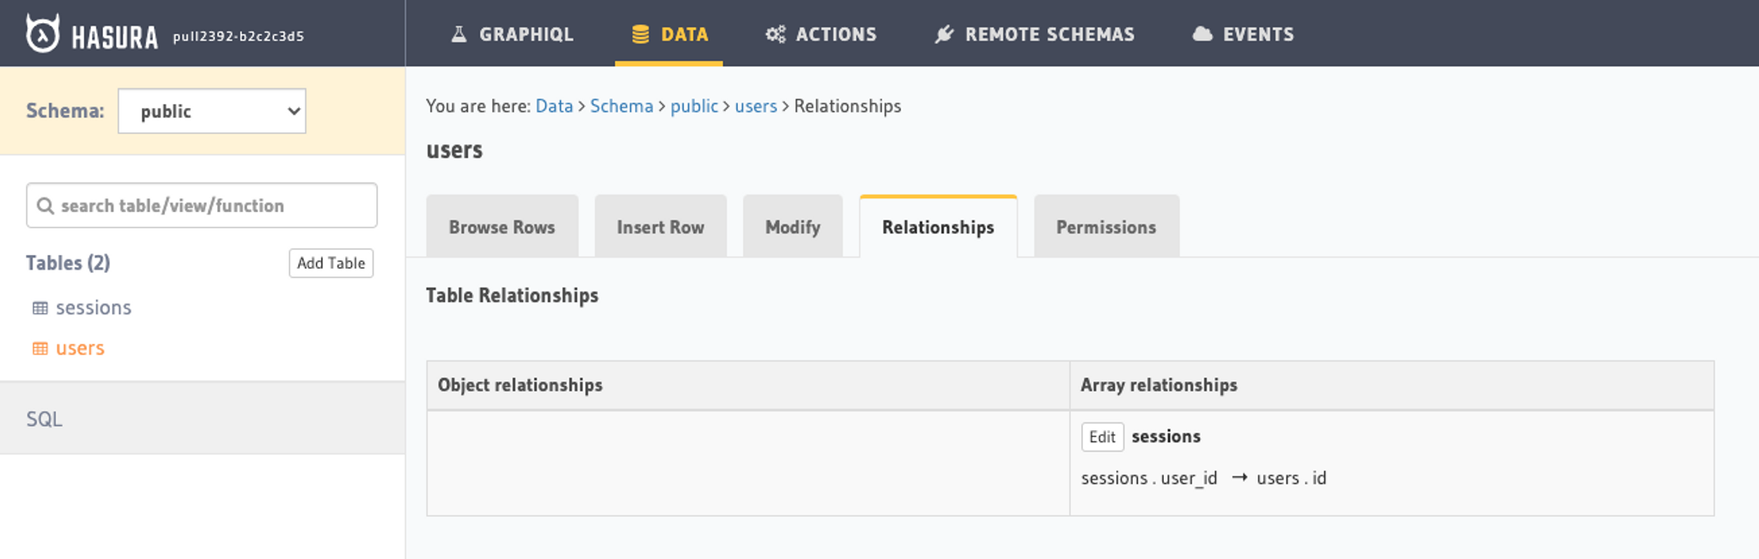The width and height of the screenshot is (1759, 559).
Task: Click the HASURA wordmark text
Action: (115, 37)
